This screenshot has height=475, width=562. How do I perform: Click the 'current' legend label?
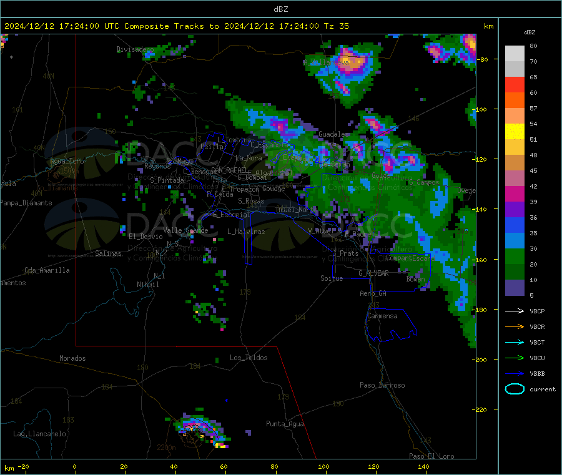(543, 389)
